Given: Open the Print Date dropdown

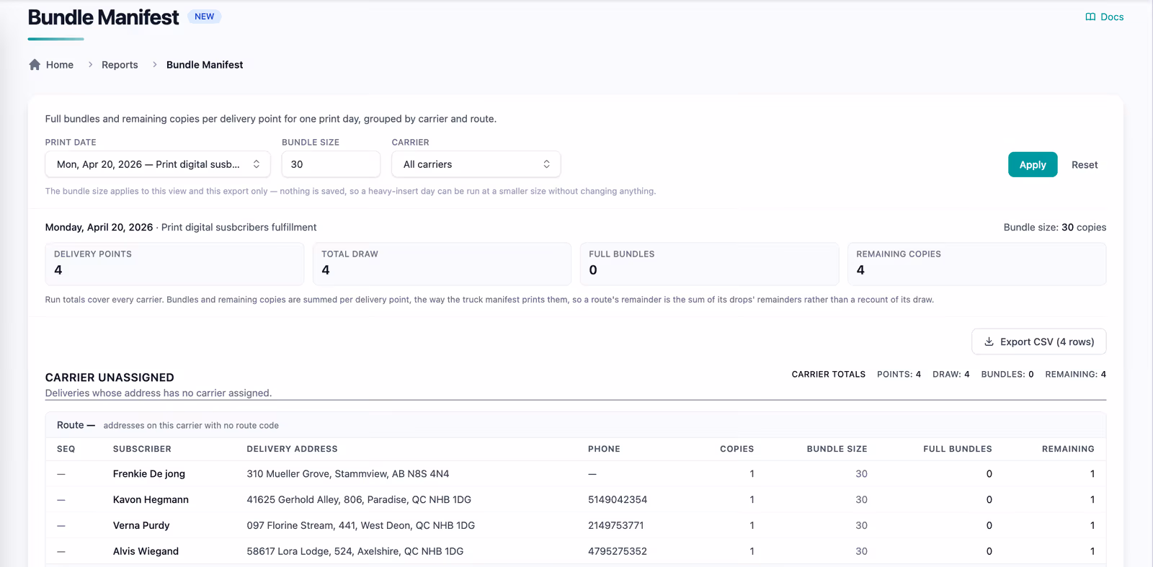Looking at the screenshot, I should click(x=158, y=164).
